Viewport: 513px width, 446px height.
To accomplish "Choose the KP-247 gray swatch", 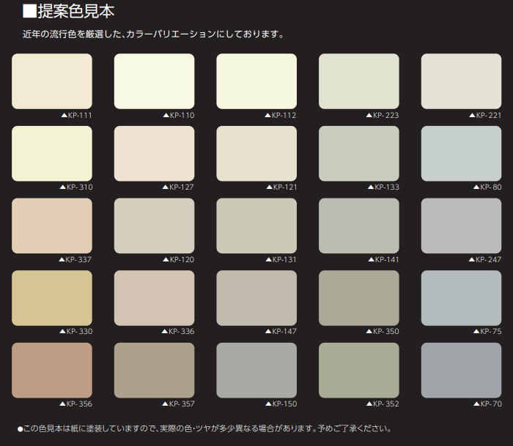I will [x=461, y=226].
